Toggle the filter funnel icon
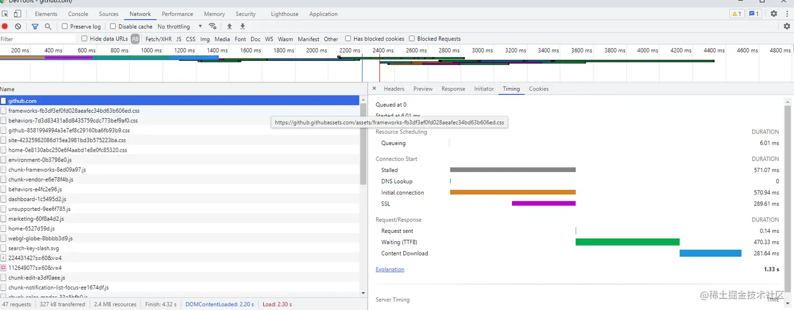This screenshot has height=310, width=794. 35,26
